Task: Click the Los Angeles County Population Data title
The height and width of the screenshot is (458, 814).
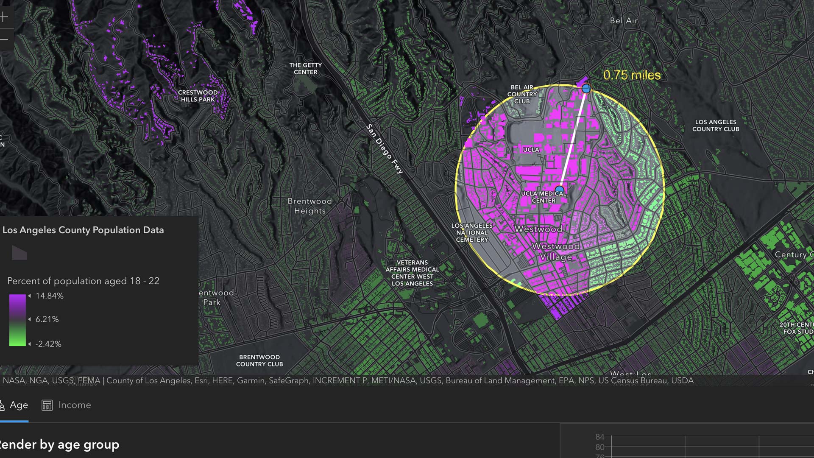Action: 83,230
